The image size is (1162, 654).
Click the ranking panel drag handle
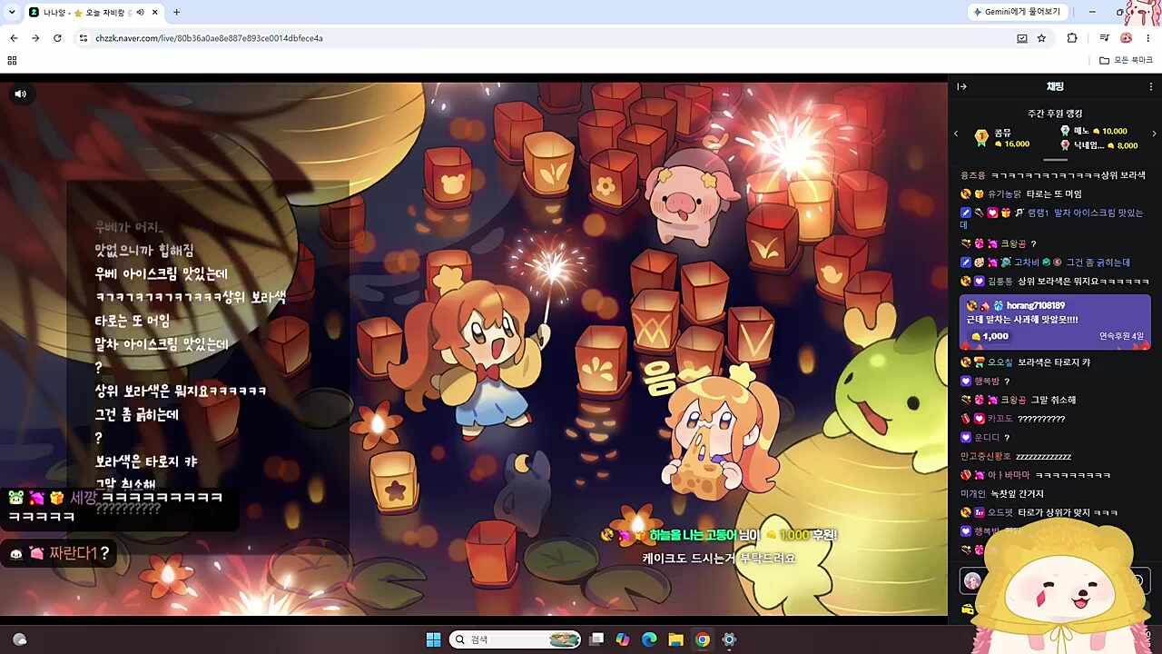coord(1055,160)
